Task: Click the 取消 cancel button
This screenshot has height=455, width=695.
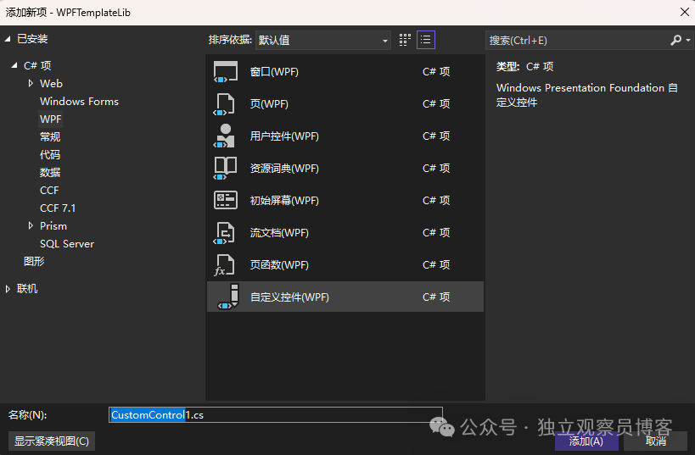Action: (x=656, y=441)
